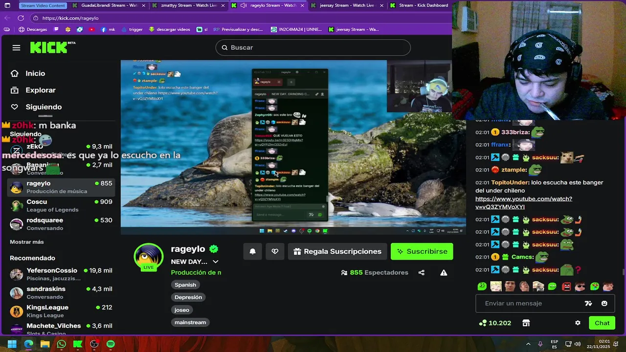Image resolution: width=626 pixels, height=352 pixels.
Task: Open the channel points shop icon
Action: (526, 323)
